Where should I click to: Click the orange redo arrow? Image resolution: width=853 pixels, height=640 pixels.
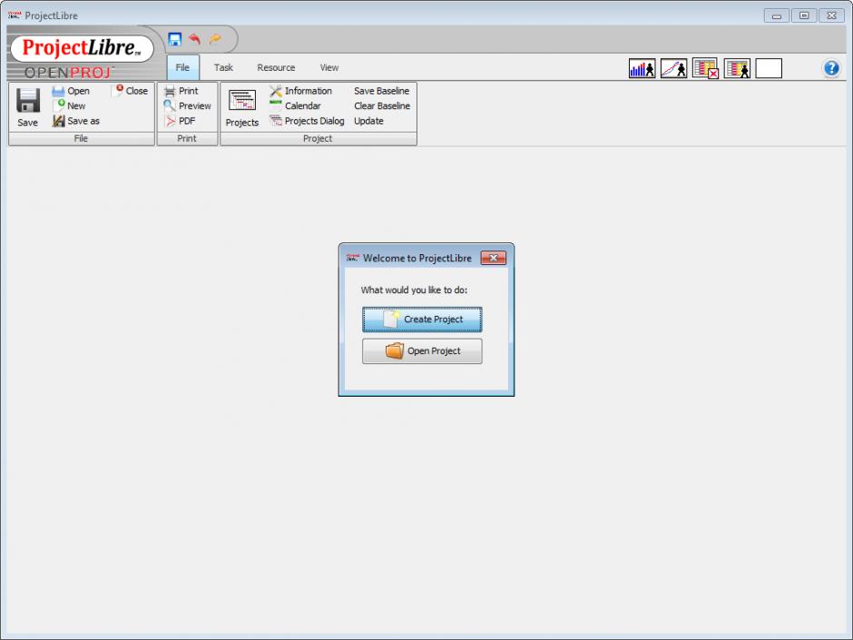click(x=215, y=39)
